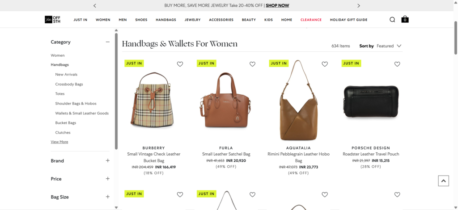Open the shopping bag cart icon

[x=405, y=20]
